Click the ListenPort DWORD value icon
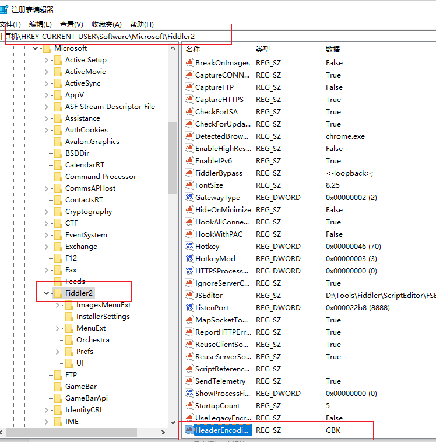The height and width of the screenshot is (442, 436). pos(189,307)
